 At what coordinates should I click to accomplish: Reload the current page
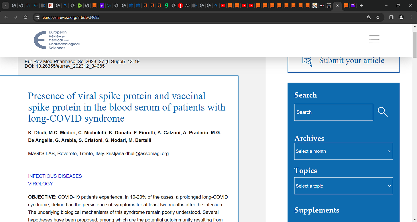[x=25, y=17]
